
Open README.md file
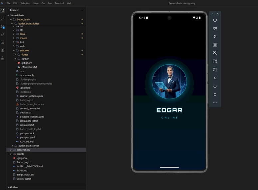coord(46,142)
